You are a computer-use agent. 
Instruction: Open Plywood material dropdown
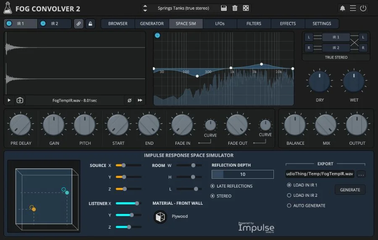click(180, 216)
